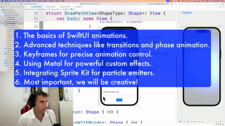This screenshot has width=225, height=126.
Task: Click the body item in the jump bar
Action: click(x=73, y=9)
